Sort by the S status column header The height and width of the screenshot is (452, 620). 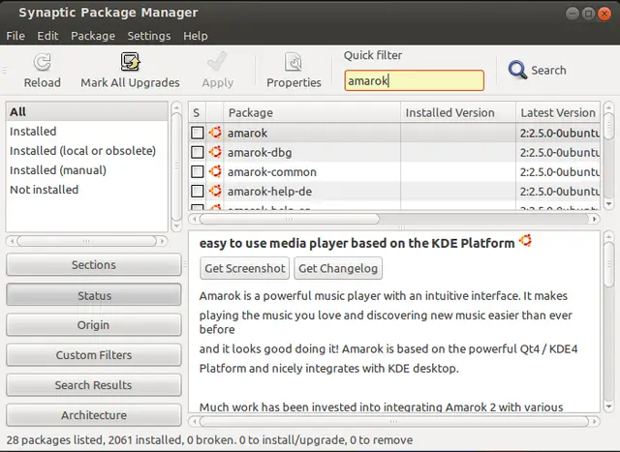(x=197, y=112)
